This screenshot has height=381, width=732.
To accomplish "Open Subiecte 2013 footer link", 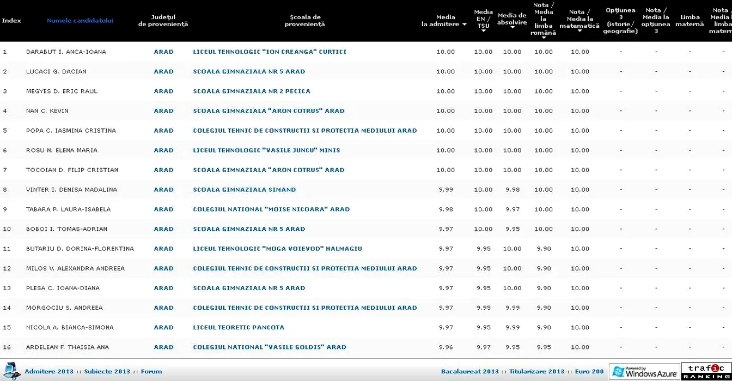I will [x=107, y=372].
